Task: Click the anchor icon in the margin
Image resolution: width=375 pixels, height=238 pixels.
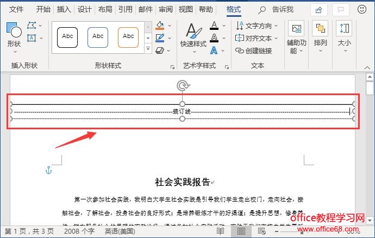Action: [x=48, y=170]
